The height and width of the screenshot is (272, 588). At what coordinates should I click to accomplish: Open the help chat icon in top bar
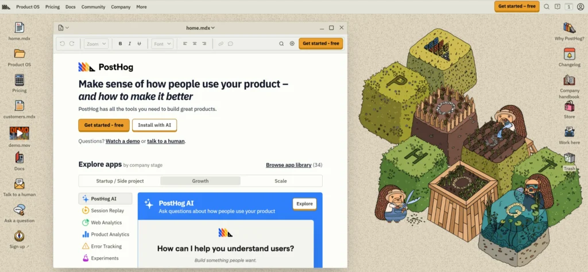click(x=558, y=6)
